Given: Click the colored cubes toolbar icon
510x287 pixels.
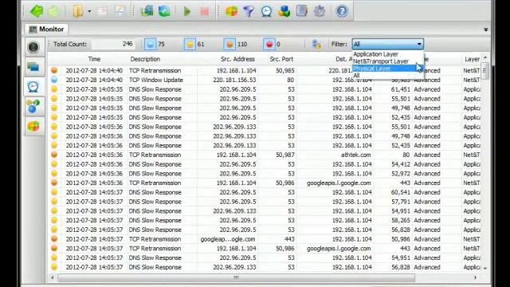Looking at the screenshot, I should point(284,11).
